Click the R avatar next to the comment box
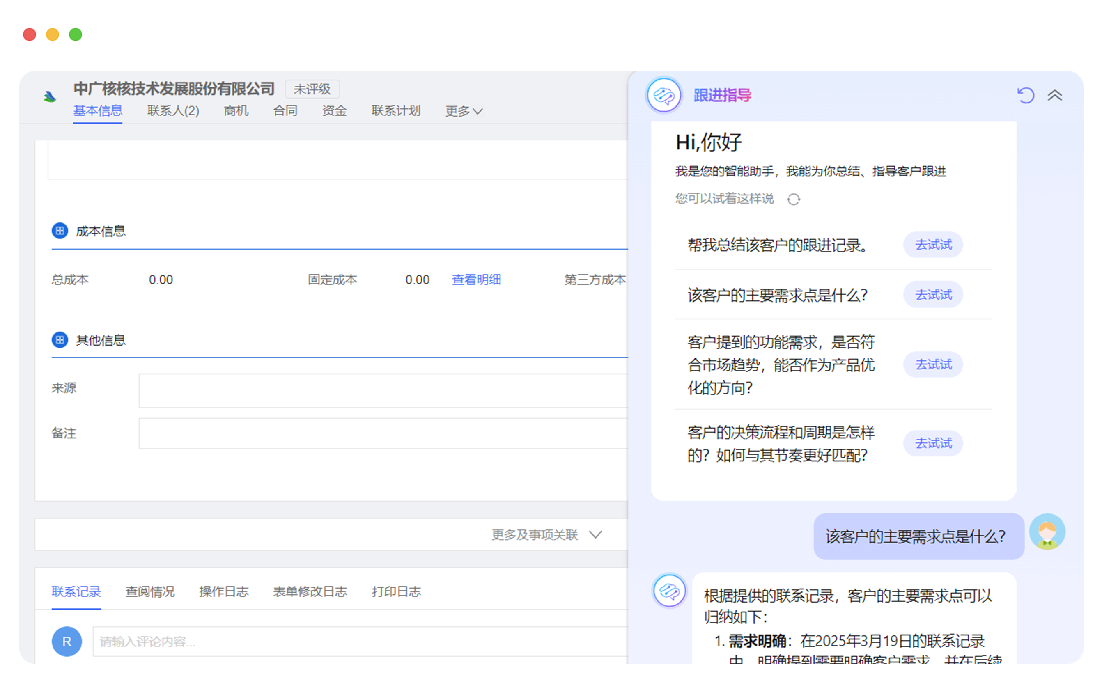This screenshot has width=1102, height=683. coord(67,641)
